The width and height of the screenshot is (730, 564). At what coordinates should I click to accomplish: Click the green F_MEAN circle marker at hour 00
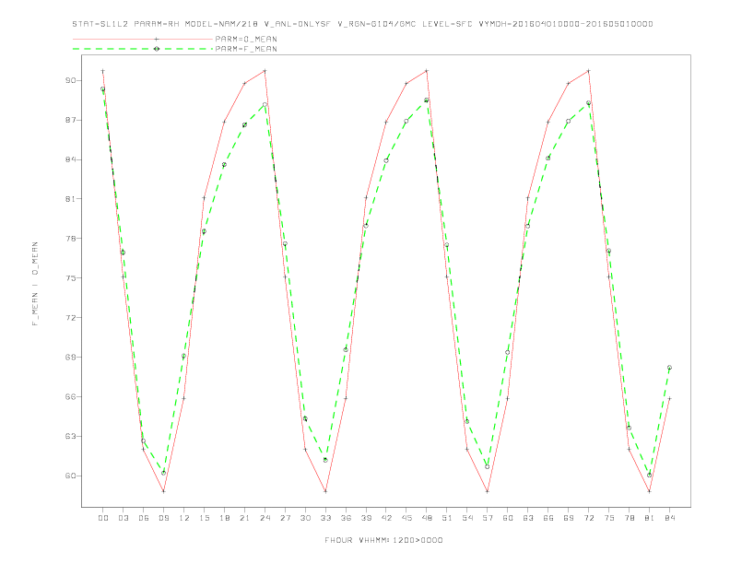(103, 88)
